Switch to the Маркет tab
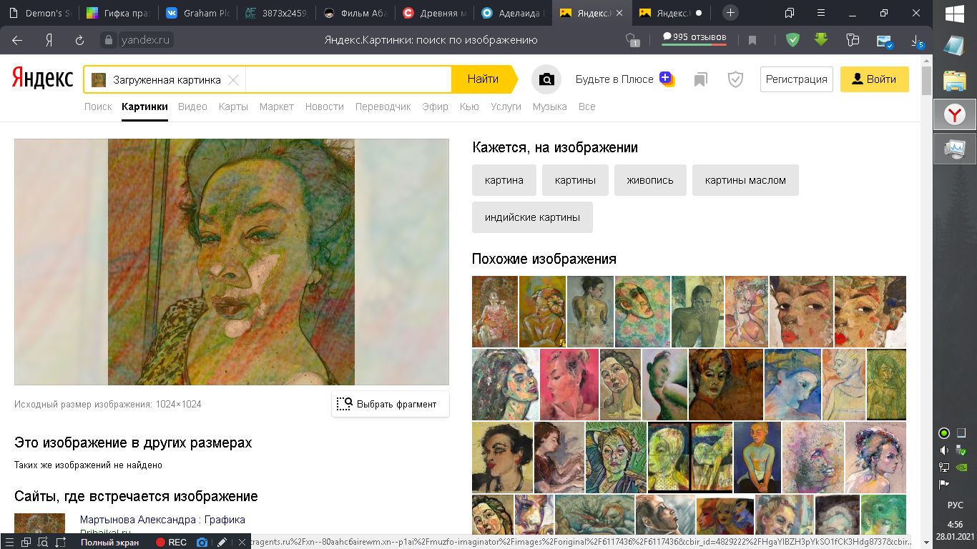 tap(277, 107)
